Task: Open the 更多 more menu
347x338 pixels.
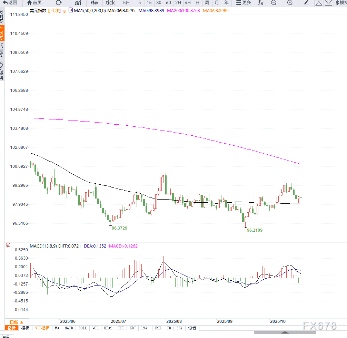Action: tap(244, 3)
